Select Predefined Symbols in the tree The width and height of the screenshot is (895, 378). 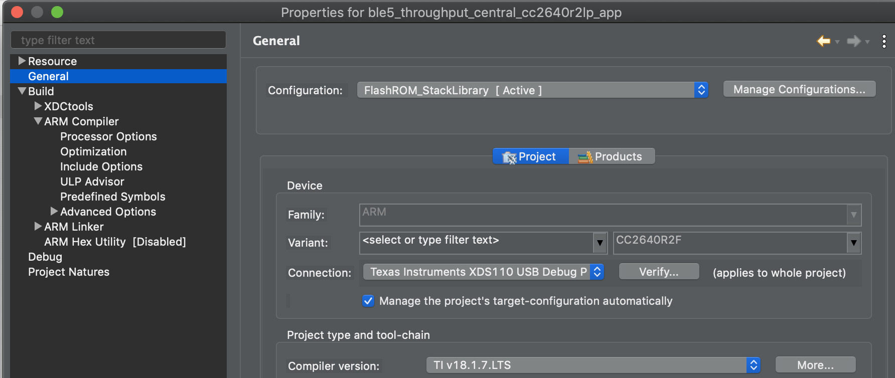coord(112,197)
